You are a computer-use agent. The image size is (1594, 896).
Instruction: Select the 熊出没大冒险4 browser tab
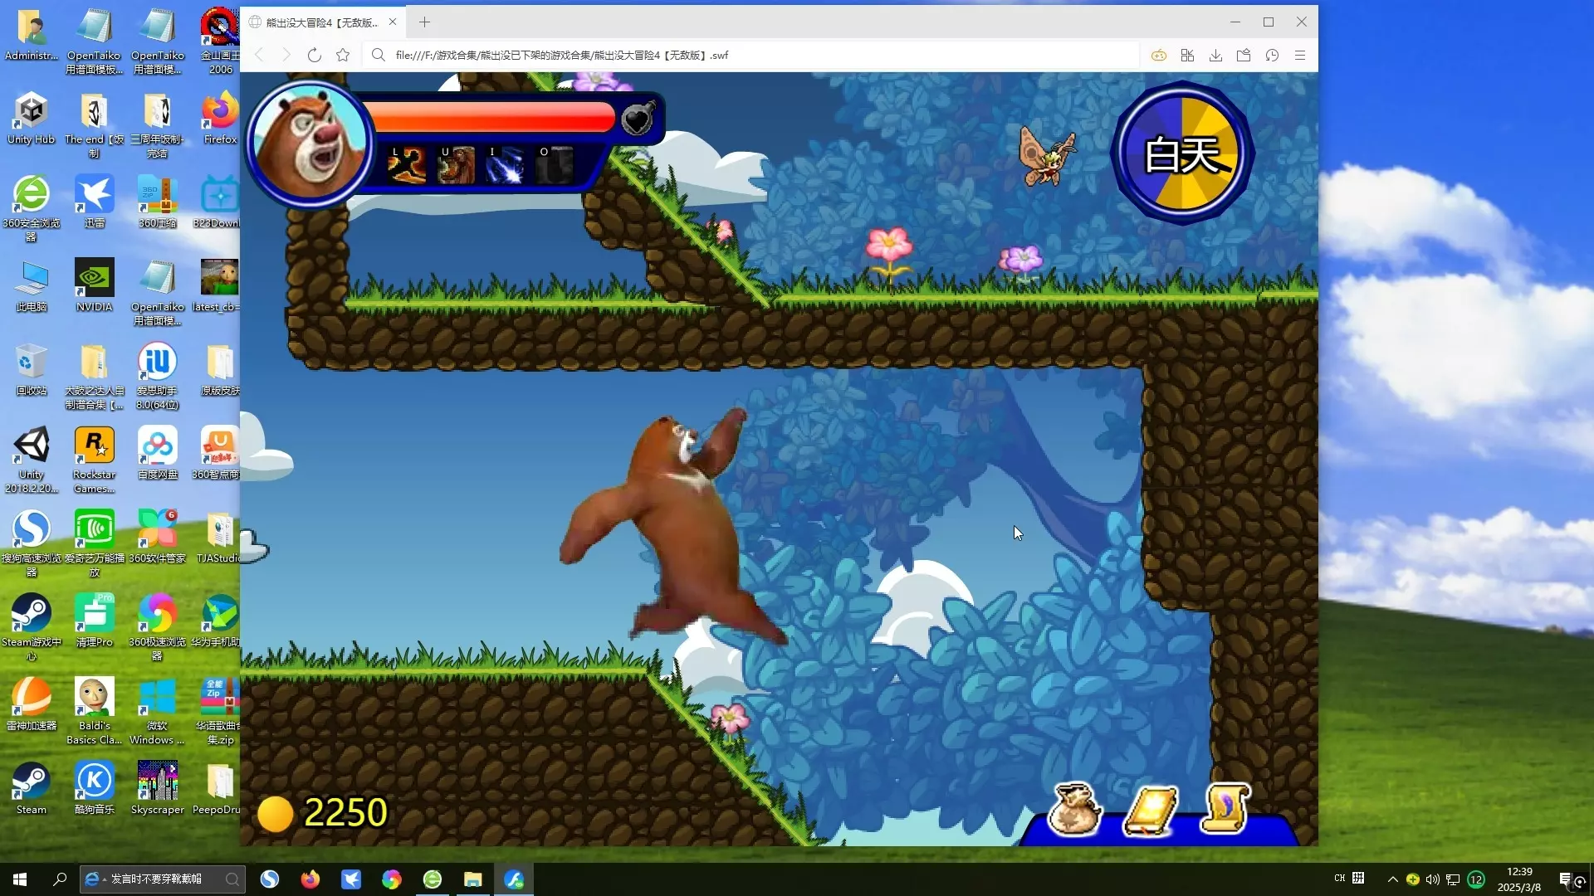(321, 22)
